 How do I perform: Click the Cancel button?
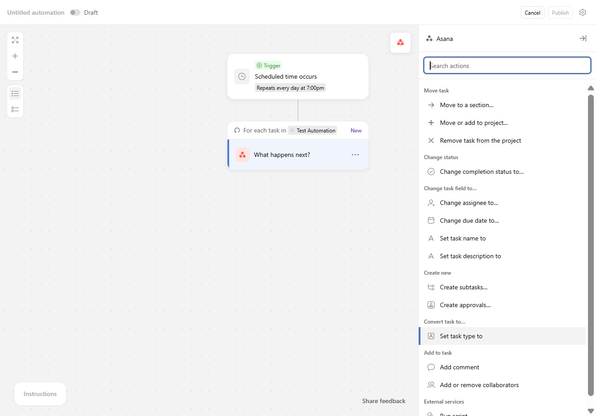[532, 12]
